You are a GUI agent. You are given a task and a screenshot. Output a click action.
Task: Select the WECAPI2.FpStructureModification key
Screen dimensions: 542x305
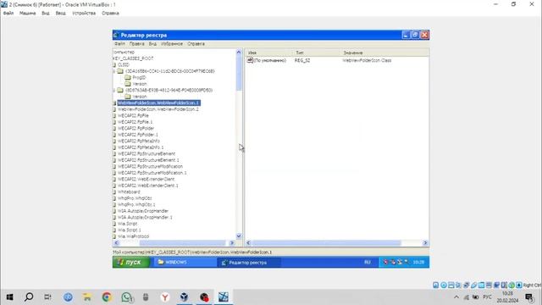(150, 166)
